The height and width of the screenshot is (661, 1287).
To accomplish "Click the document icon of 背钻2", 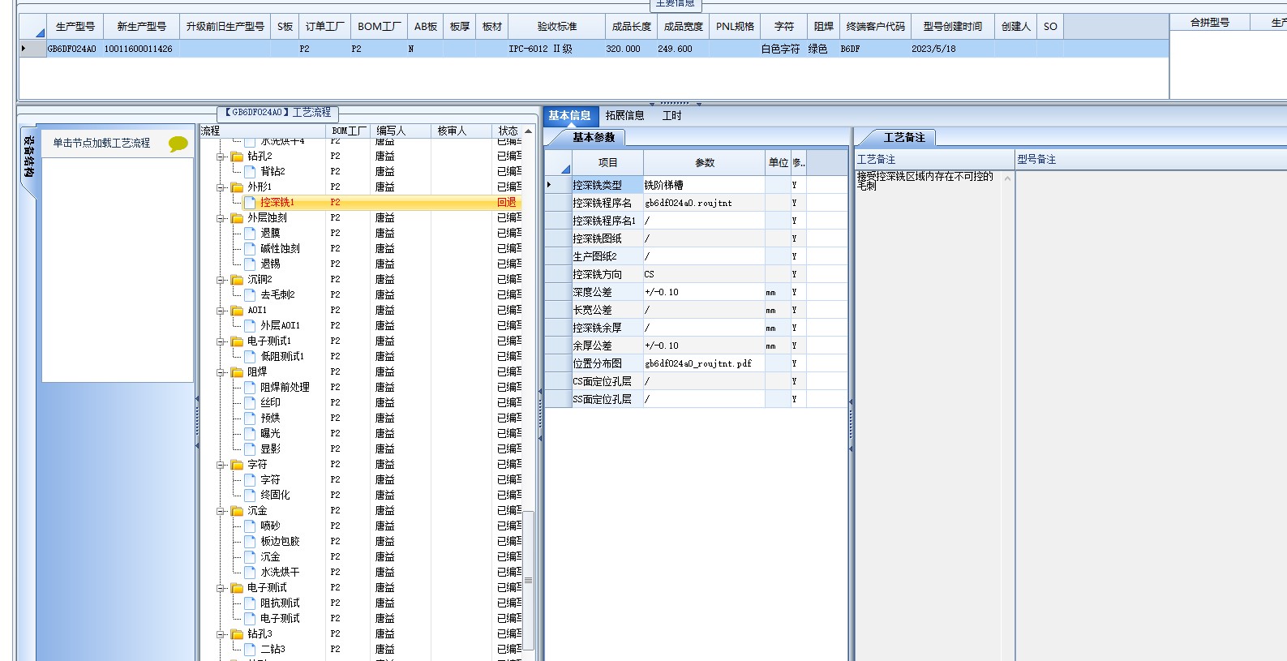I will (250, 171).
